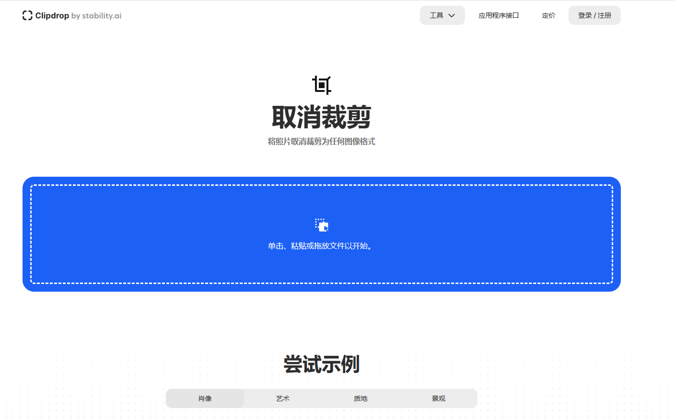Switch to the 艺术 tab
This screenshot has height=420, width=675.
point(282,398)
